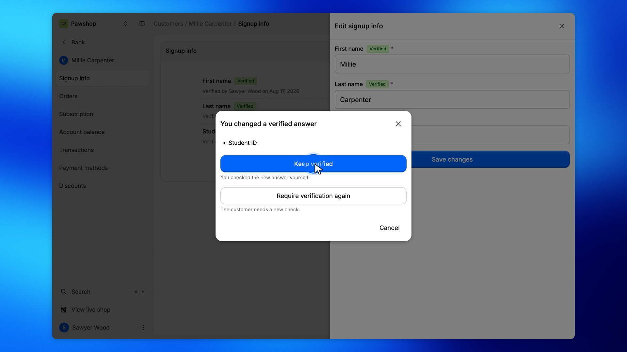Screen dimensions: 627x352
Task: Click the First name input with Millie
Action: pyautogui.click(x=452, y=64)
